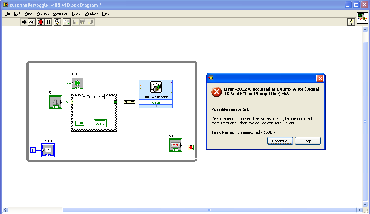Select the loop iteration terminal i
Image resolution: width=370 pixels, height=214 pixels.
33,150
